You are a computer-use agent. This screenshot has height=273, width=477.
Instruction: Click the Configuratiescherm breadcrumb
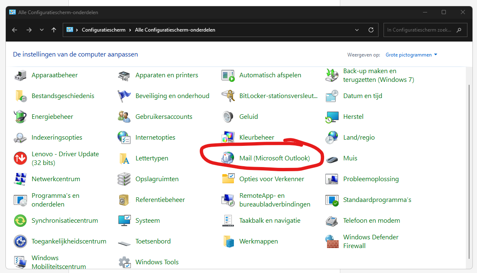pyautogui.click(x=103, y=30)
